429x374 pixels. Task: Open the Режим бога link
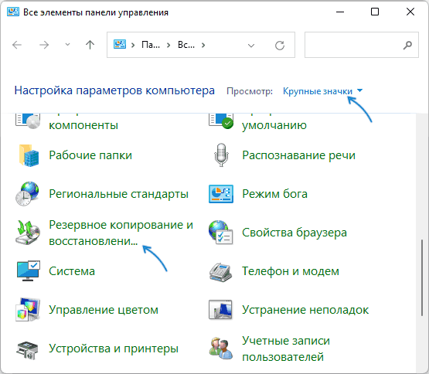click(x=274, y=194)
